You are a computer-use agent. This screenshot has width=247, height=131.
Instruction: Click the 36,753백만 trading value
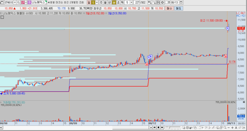tap(86, 8)
